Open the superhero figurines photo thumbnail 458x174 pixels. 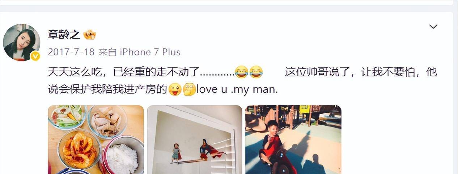click(195, 140)
